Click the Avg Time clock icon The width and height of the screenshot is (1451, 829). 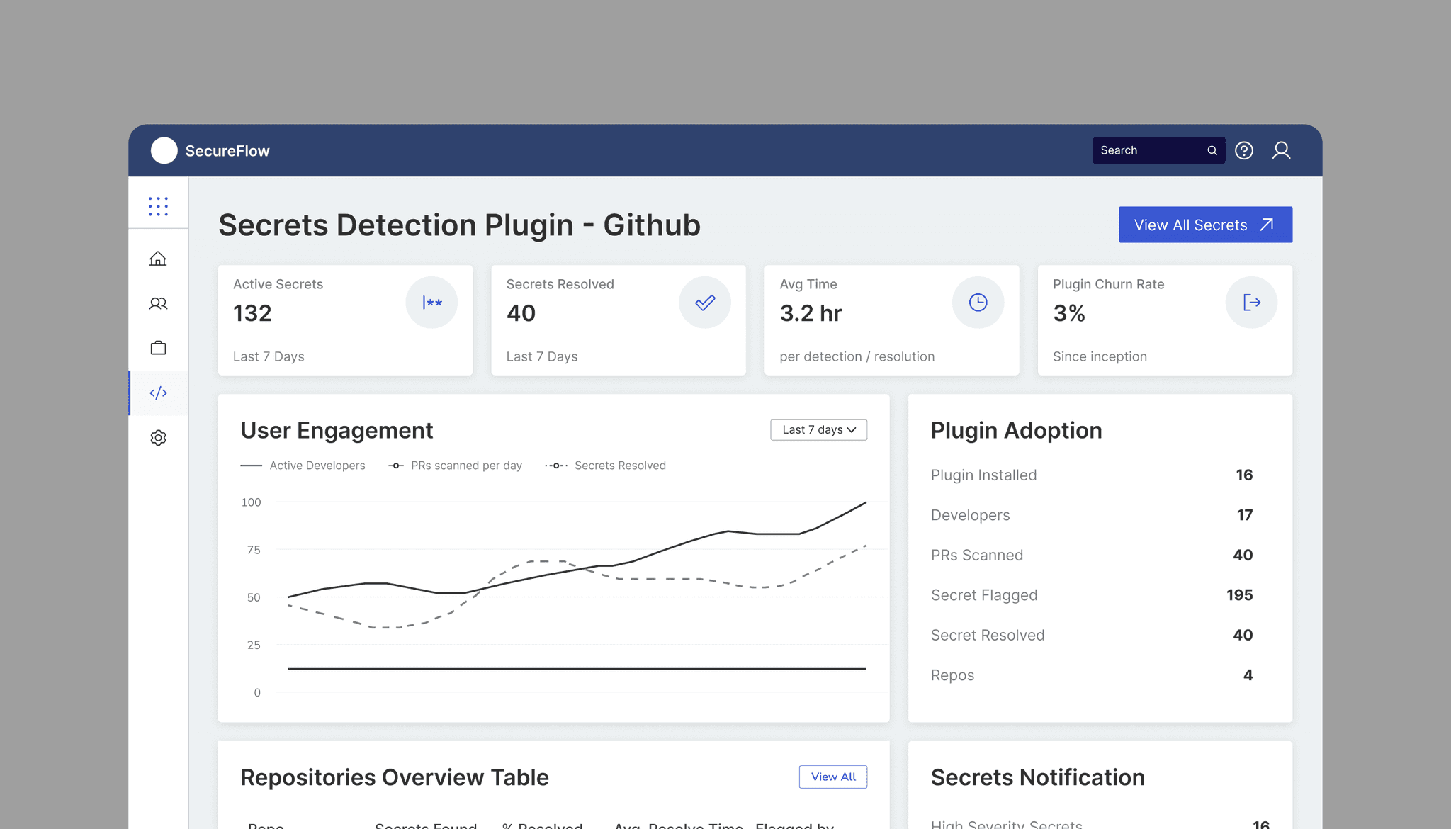click(978, 303)
